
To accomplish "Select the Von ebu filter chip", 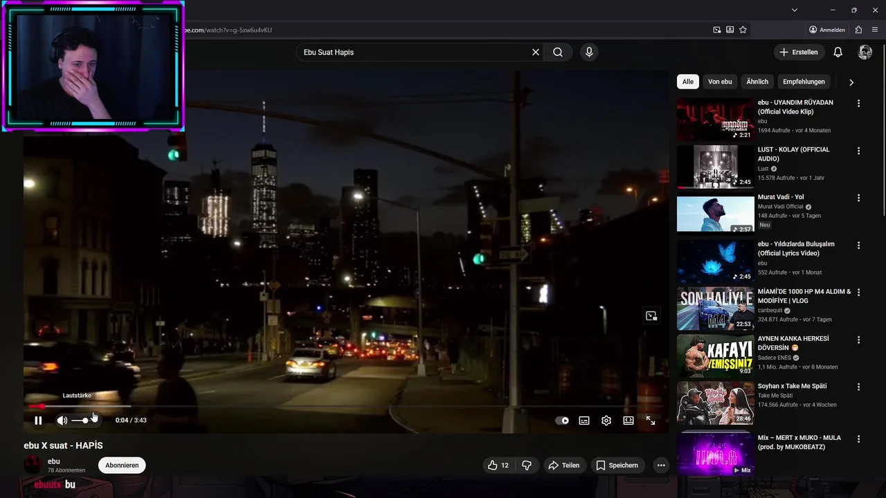I will click(x=720, y=82).
